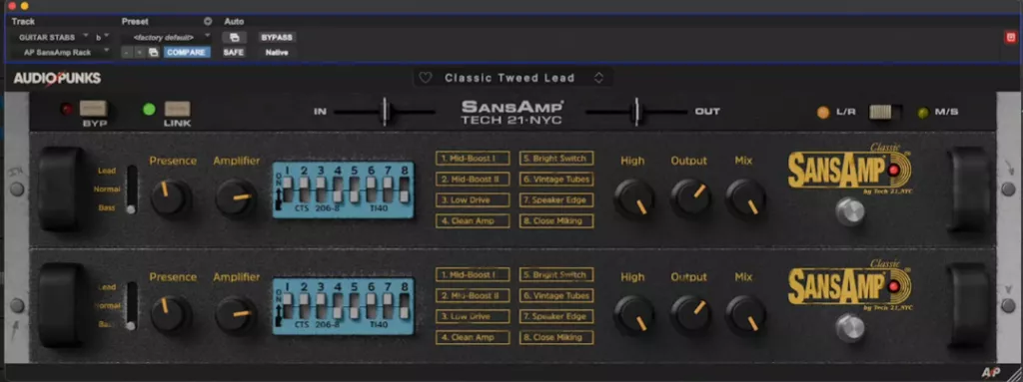
Task: Flip the L/R to M/S mode switch
Action: 885,112
